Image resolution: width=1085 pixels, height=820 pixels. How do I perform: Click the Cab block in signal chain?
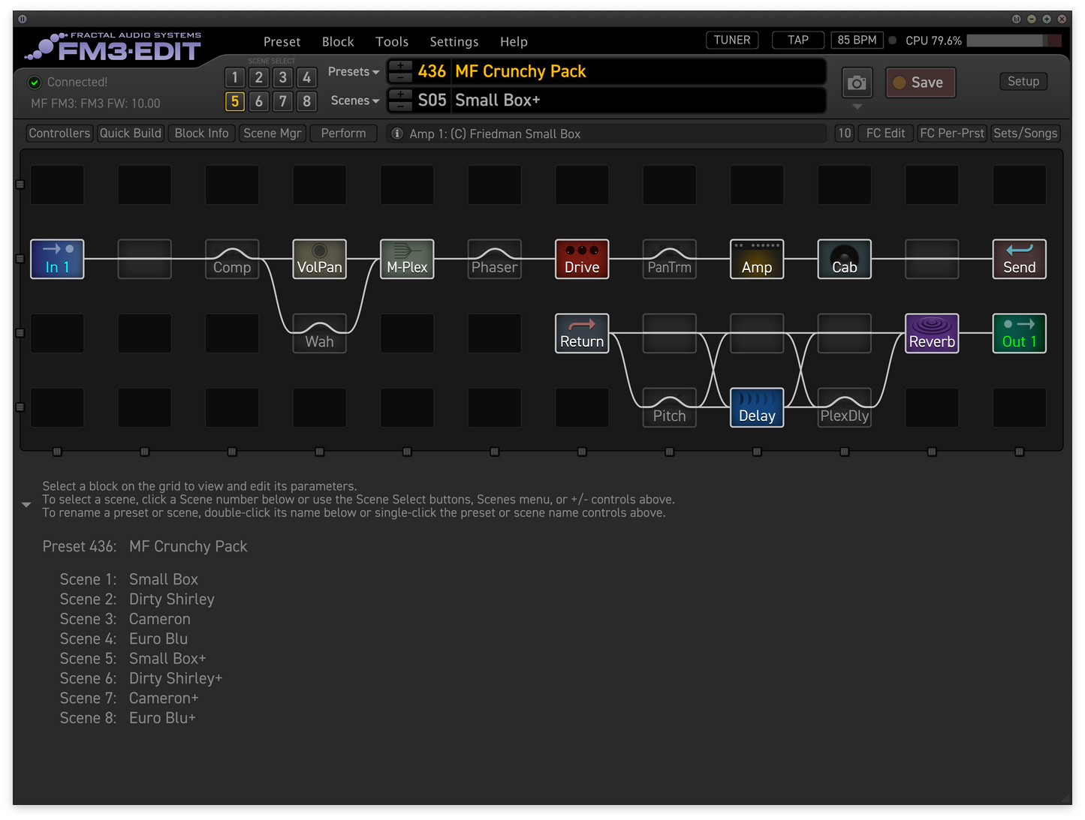coord(844,259)
